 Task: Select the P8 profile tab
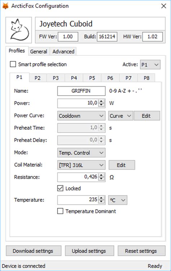(x=146, y=78)
